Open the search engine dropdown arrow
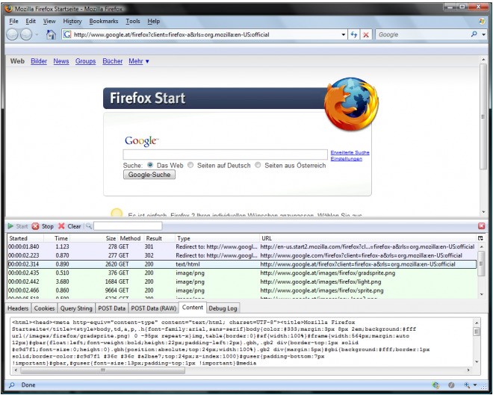The height and width of the screenshot is (395, 493). pos(484,34)
